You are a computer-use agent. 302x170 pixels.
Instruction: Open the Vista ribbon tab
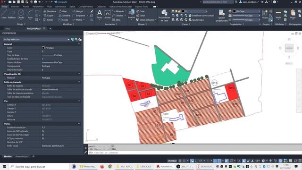(x=49, y=7)
